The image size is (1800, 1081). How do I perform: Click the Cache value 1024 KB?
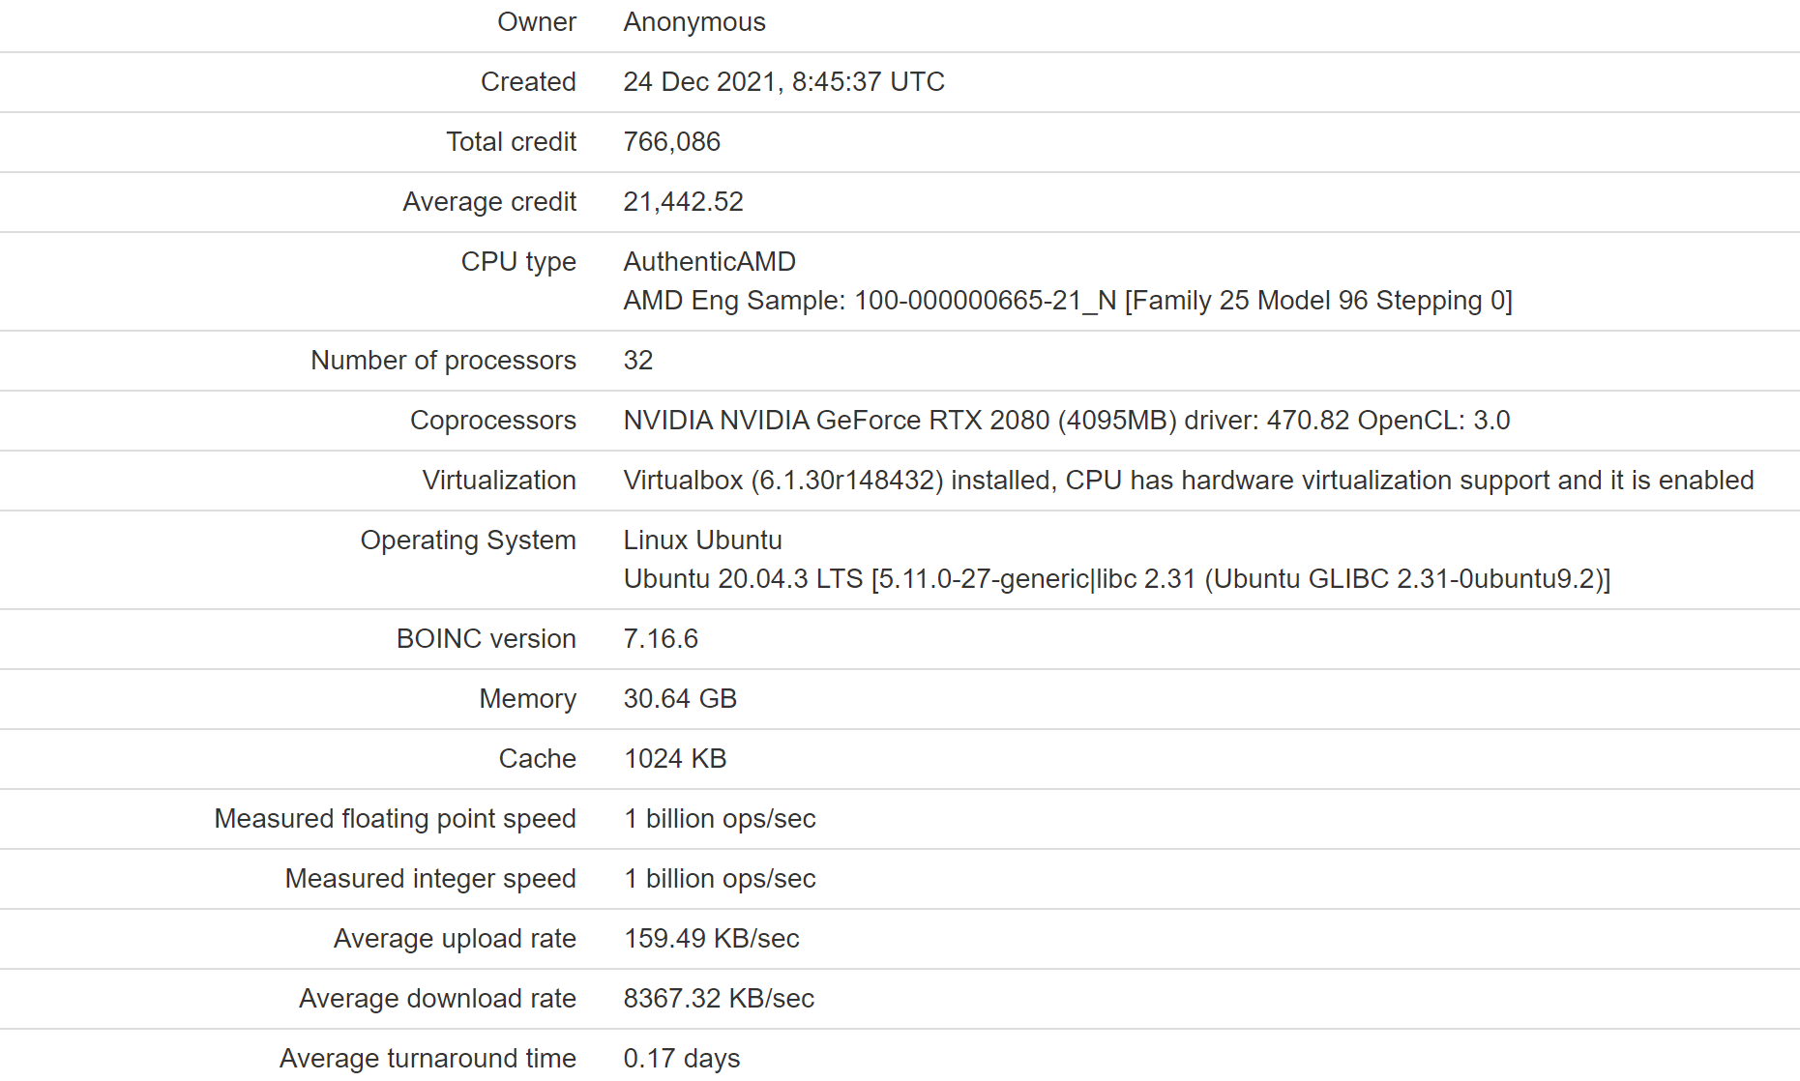(675, 759)
